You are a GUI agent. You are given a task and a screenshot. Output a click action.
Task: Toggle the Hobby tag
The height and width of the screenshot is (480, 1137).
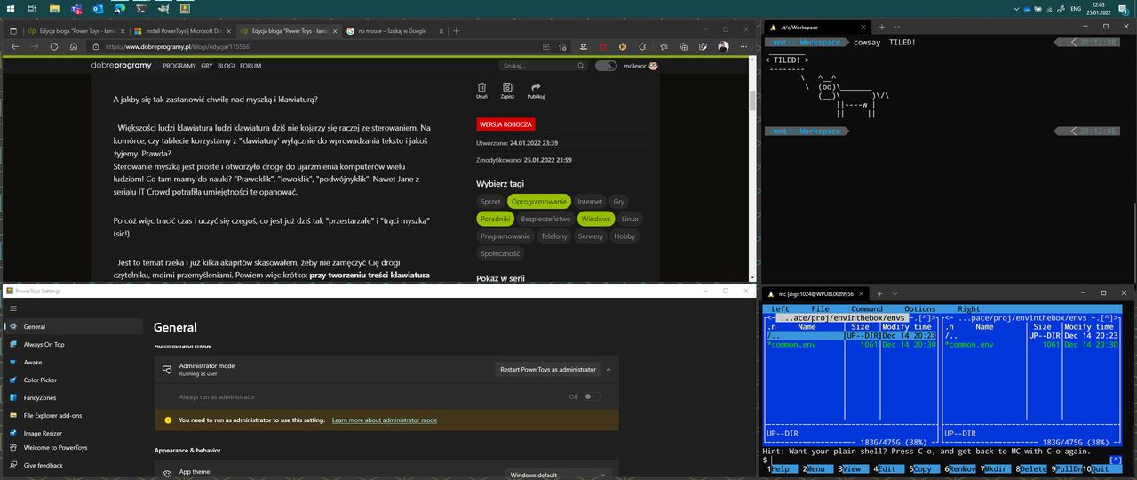tap(624, 236)
